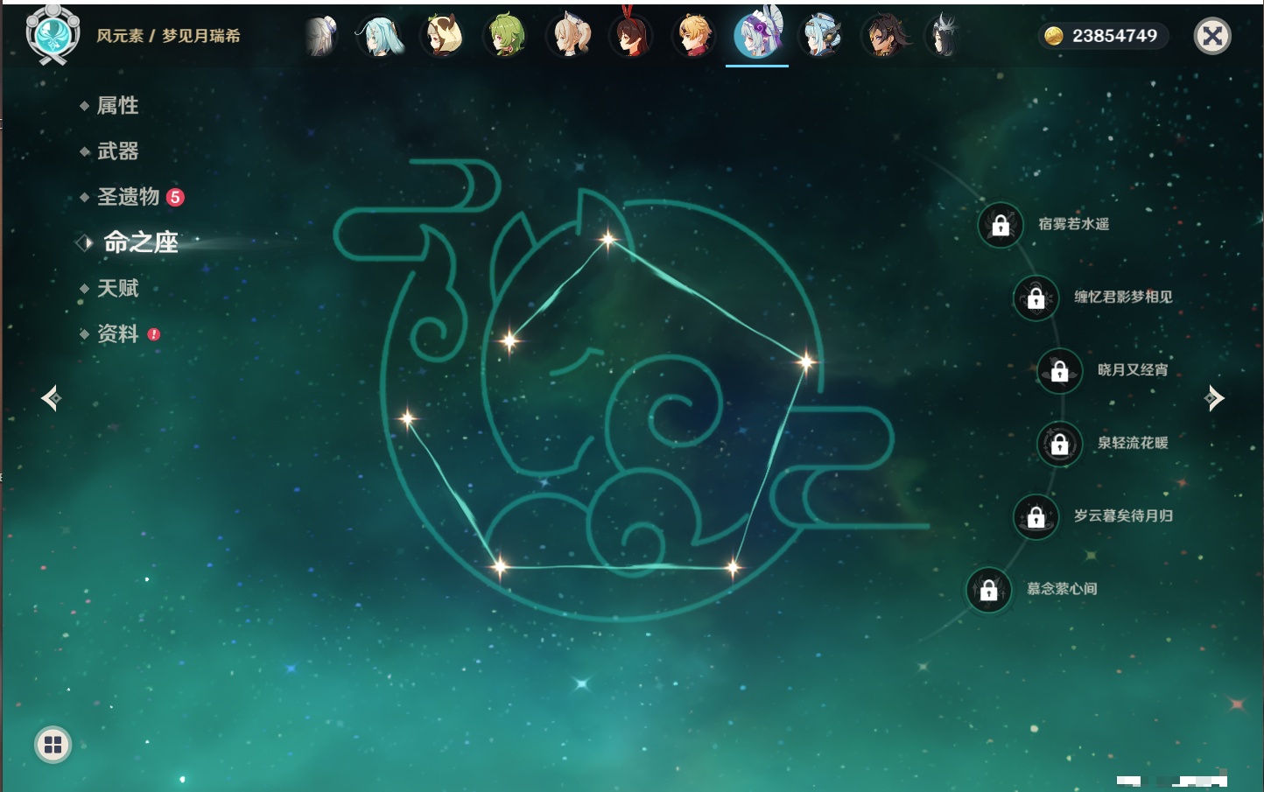Click the lock icon for 缠忆君影梦相见
This screenshot has height=792, width=1264.
[1036, 298]
